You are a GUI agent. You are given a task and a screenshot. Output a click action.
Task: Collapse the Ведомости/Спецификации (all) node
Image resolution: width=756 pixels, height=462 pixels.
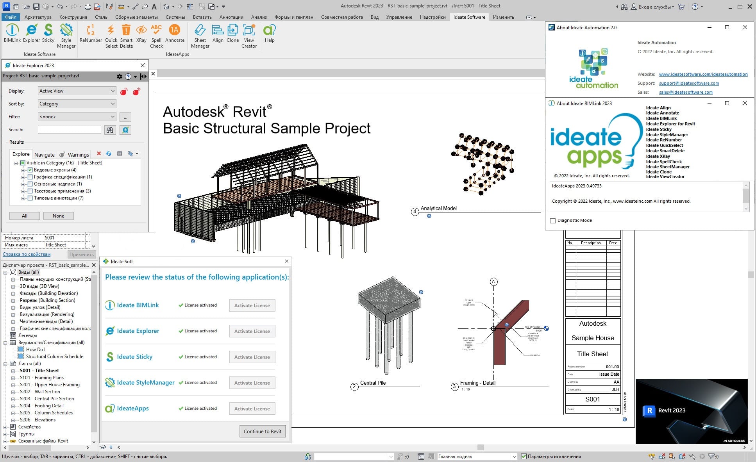point(5,343)
